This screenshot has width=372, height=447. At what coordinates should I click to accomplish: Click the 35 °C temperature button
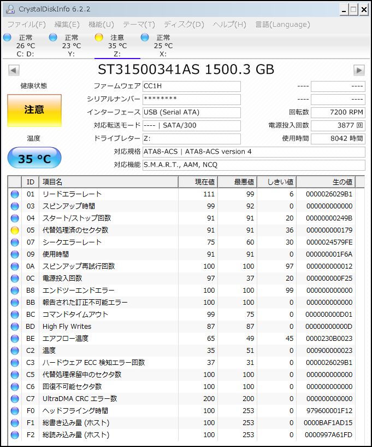click(x=34, y=159)
